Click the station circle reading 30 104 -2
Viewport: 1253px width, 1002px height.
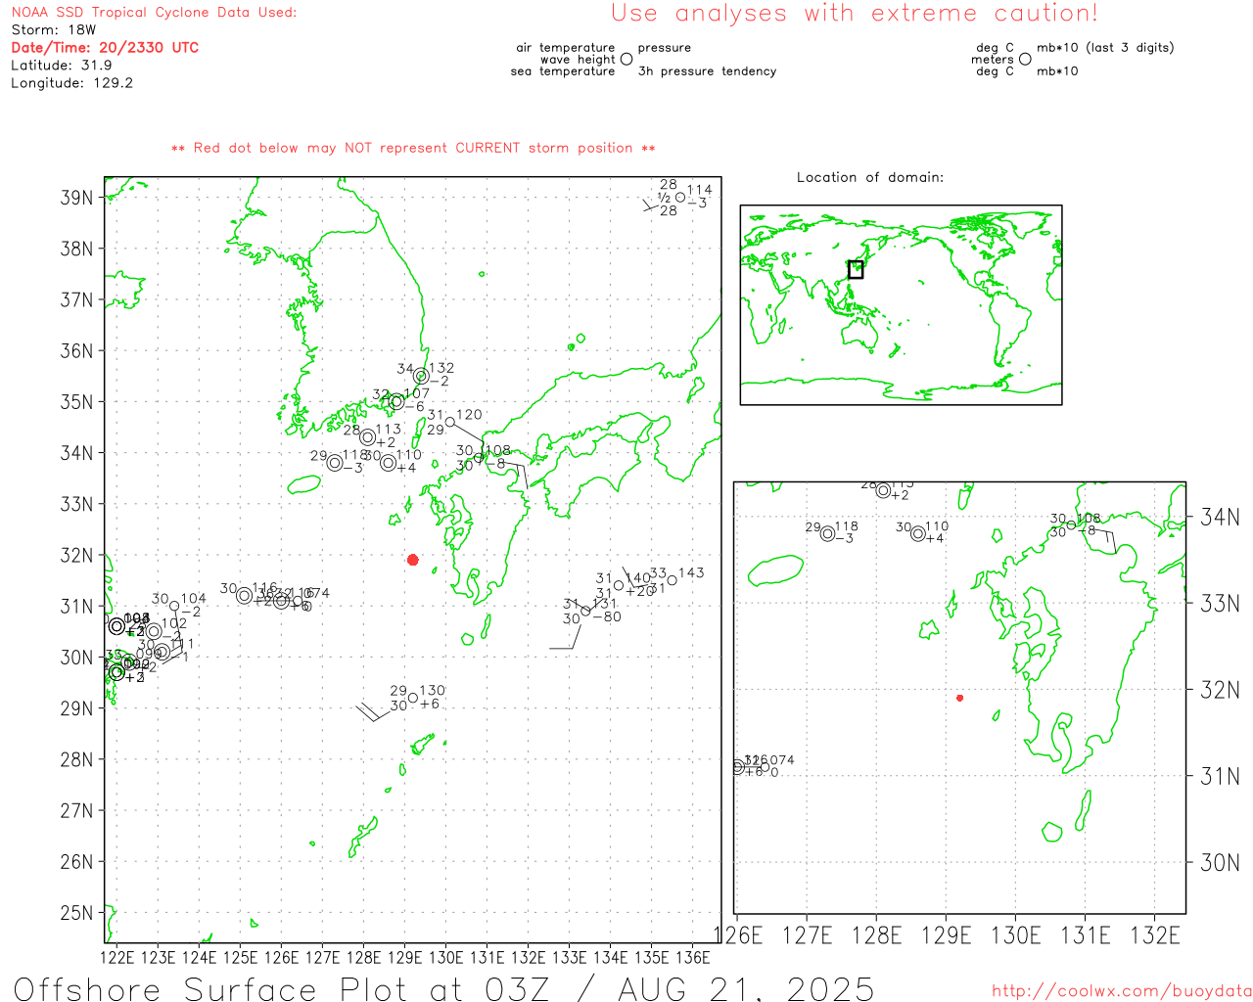point(174,606)
